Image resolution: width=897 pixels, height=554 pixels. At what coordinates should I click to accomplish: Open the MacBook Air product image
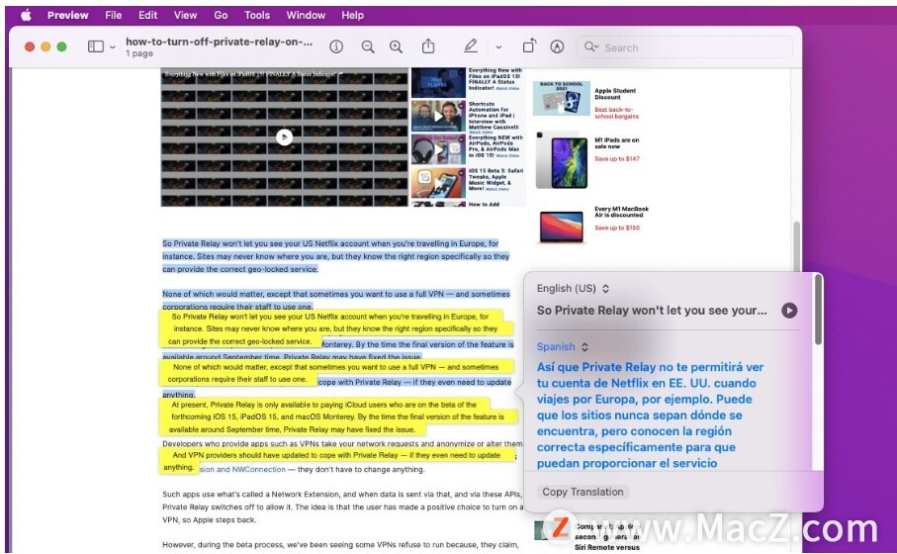click(x=561, y=227)
